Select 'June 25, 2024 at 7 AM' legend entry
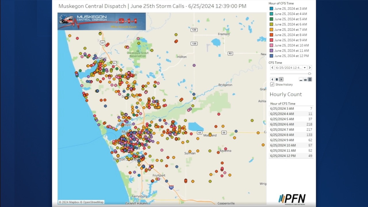The height and width of the screenshot is (207, 368). [x=290, y=30]
